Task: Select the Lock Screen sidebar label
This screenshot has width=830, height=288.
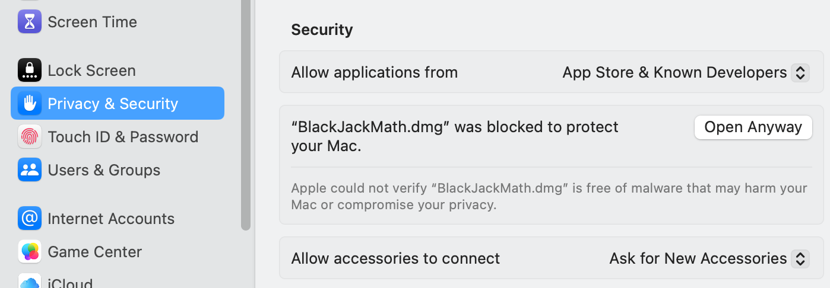Action: pyautogui.click(x=91, y=71)
